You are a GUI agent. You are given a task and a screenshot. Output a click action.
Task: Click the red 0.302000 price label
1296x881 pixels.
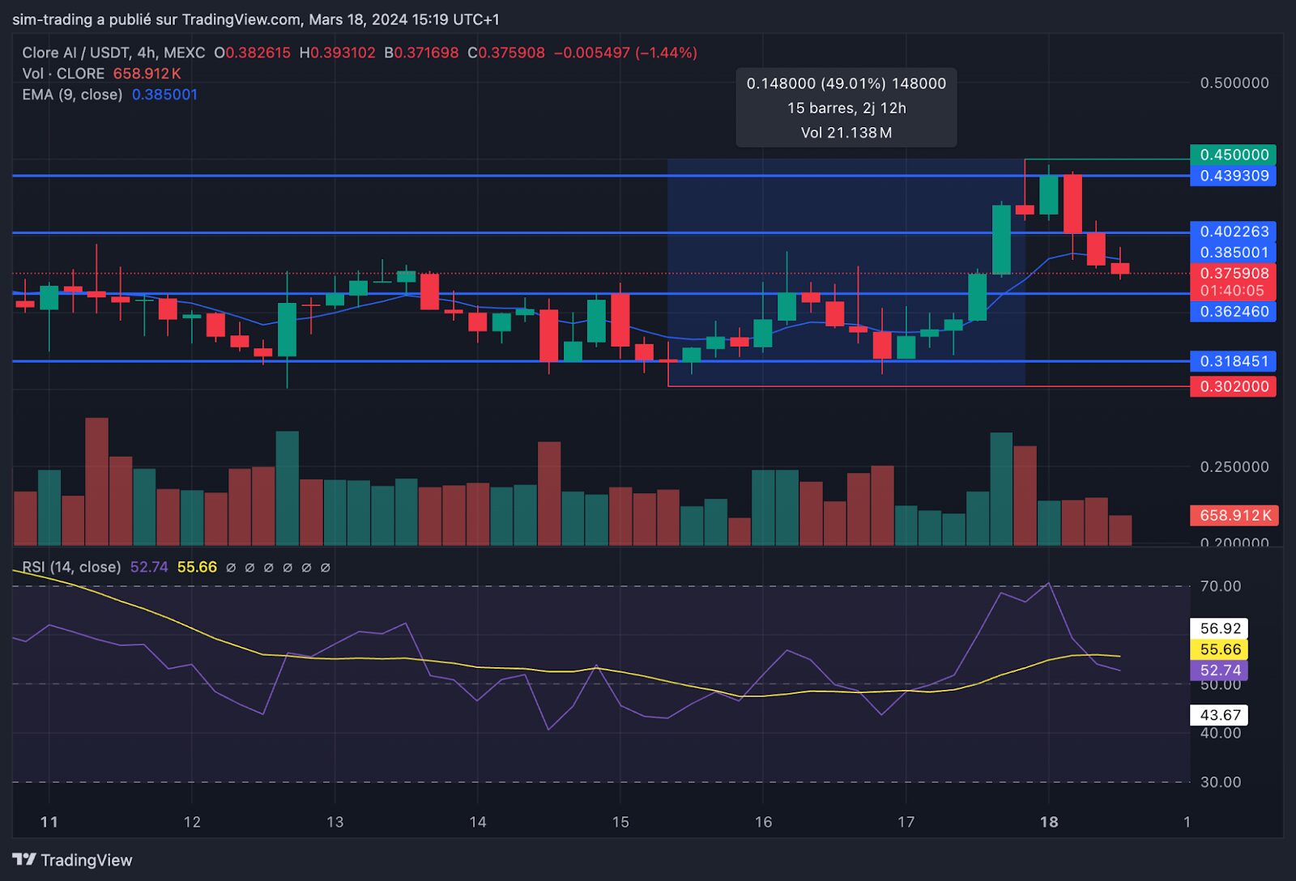1233,386
